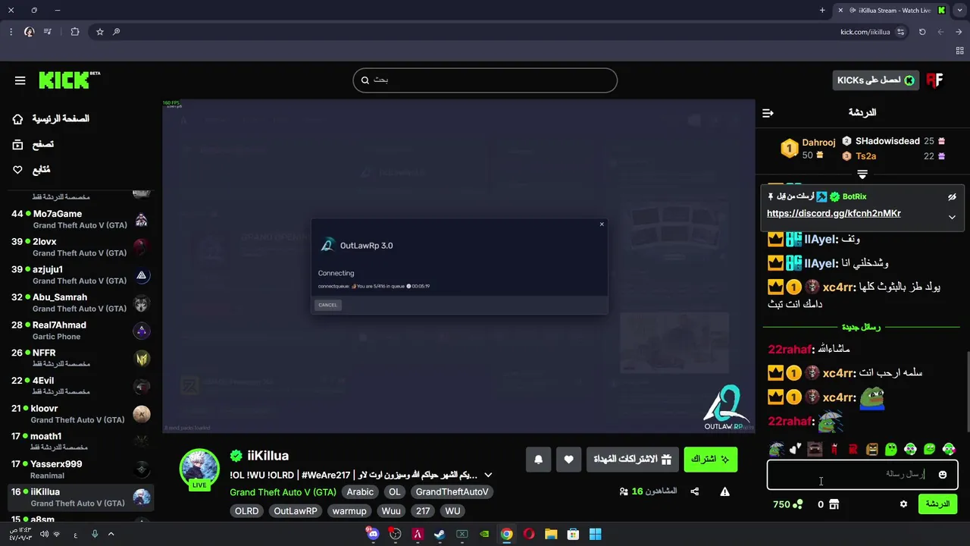Open Browse in the sidebar
This screenshot has width=970, height=546.
coord(33,144)
